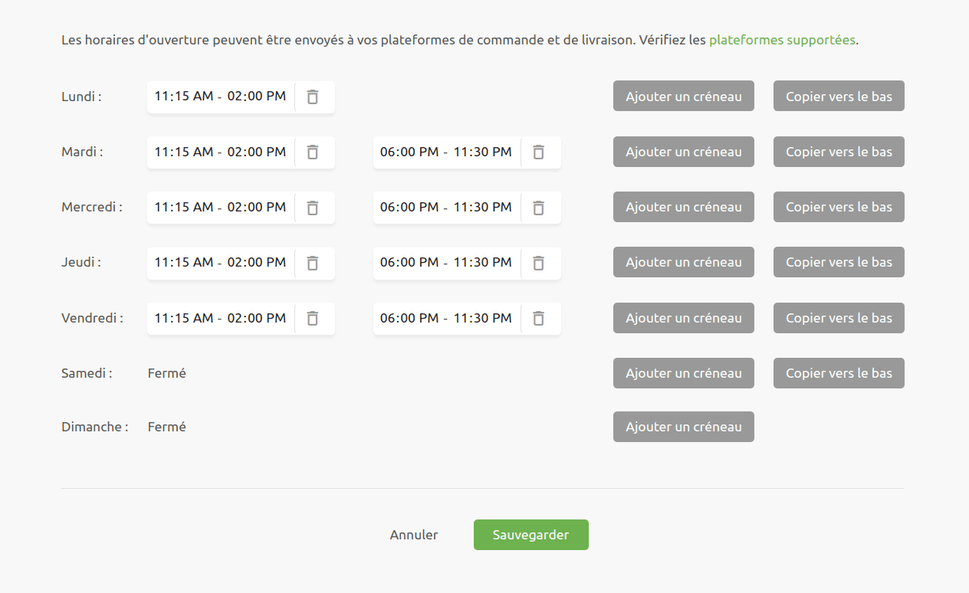This screenshot has width=969, height=593.
Task: Delete Wednesday's 06:00 PM time slot
Action: (539, 207)
